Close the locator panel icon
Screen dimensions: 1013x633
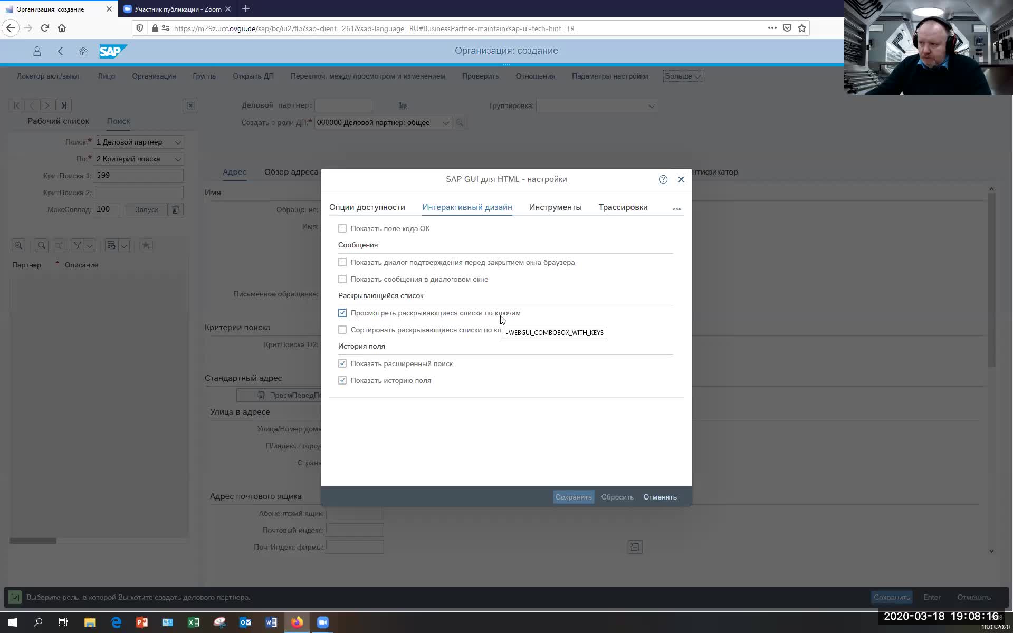pos(190,105)
